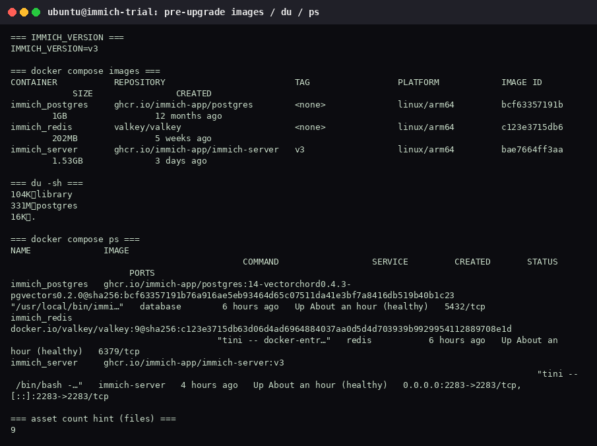Click the '=== docker compose images ===' heading
Screen dimensions: 597x446
(x=85, y=71)
